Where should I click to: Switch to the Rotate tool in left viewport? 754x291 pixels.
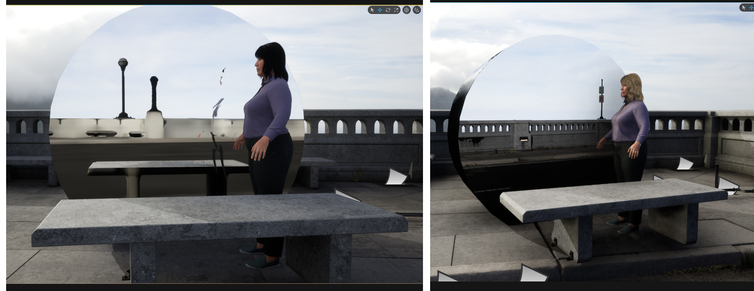[388, 10]
